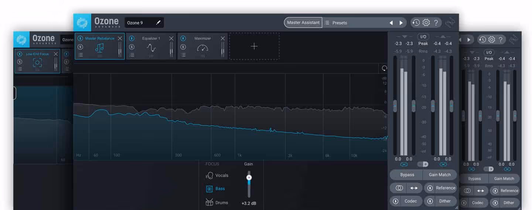This screenshot has width=532, height=210.
Task: Click the right output gain fader in the front window
Action: (451, 106)
